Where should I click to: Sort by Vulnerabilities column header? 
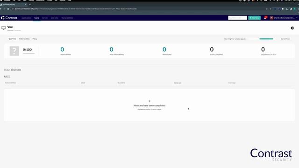(10, 83)
